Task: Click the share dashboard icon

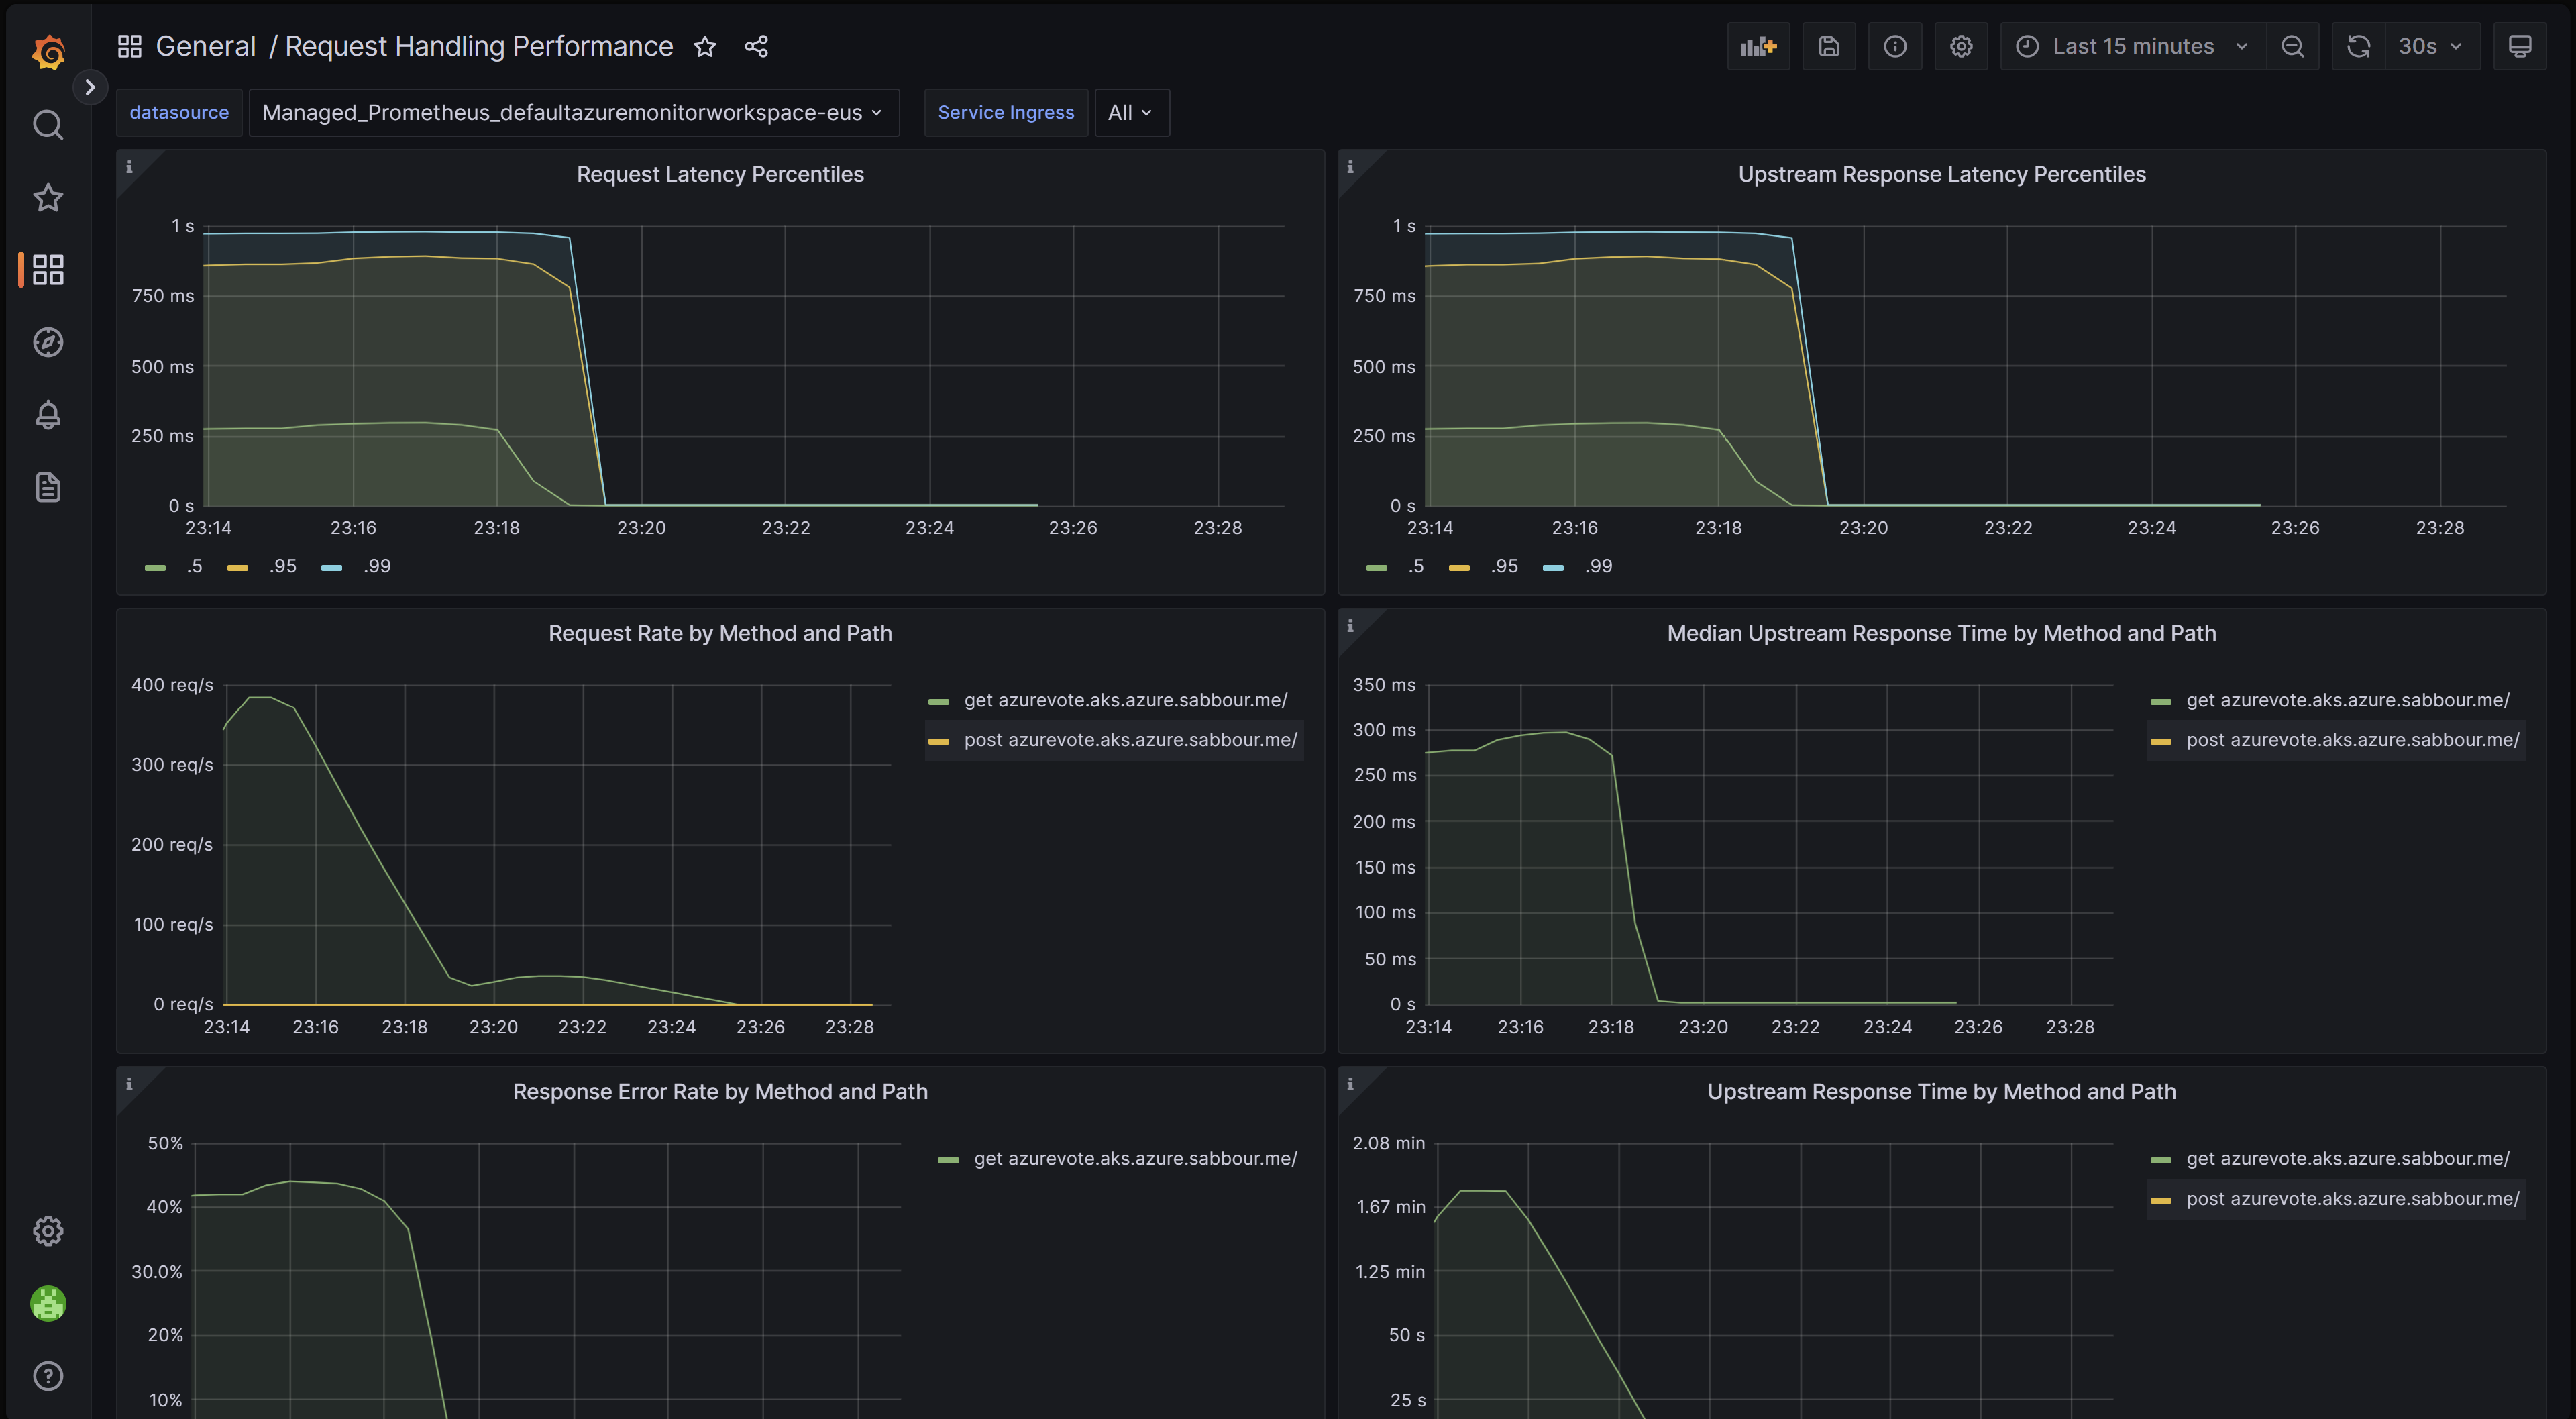Action: 755,44
